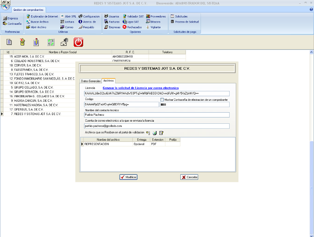Click the red power icon in toolbar
This screenshot has height=237, width=314.
click(78, 42)
